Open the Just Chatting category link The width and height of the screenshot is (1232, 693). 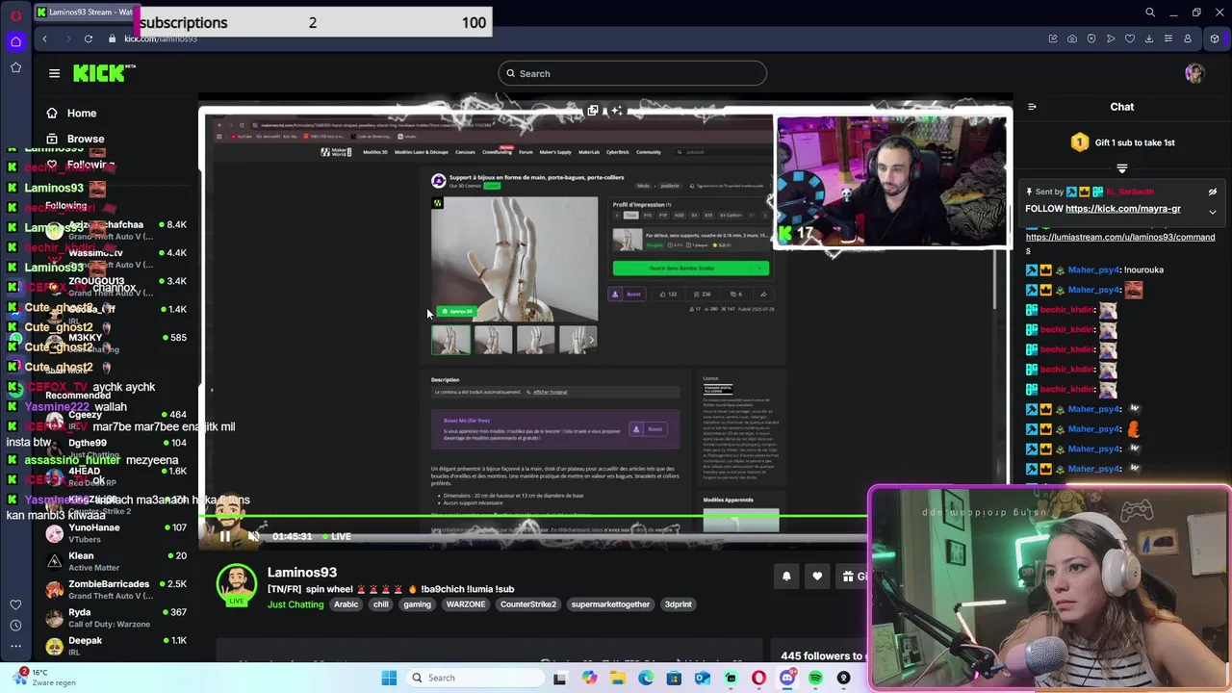coord(295,604)
